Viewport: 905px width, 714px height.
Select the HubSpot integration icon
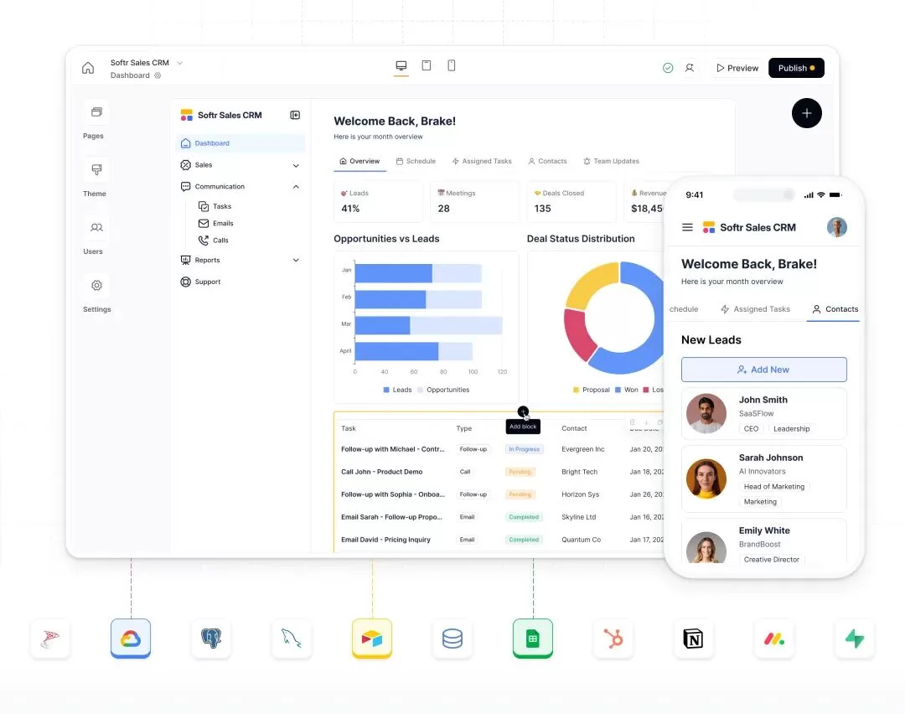point(613,639)
